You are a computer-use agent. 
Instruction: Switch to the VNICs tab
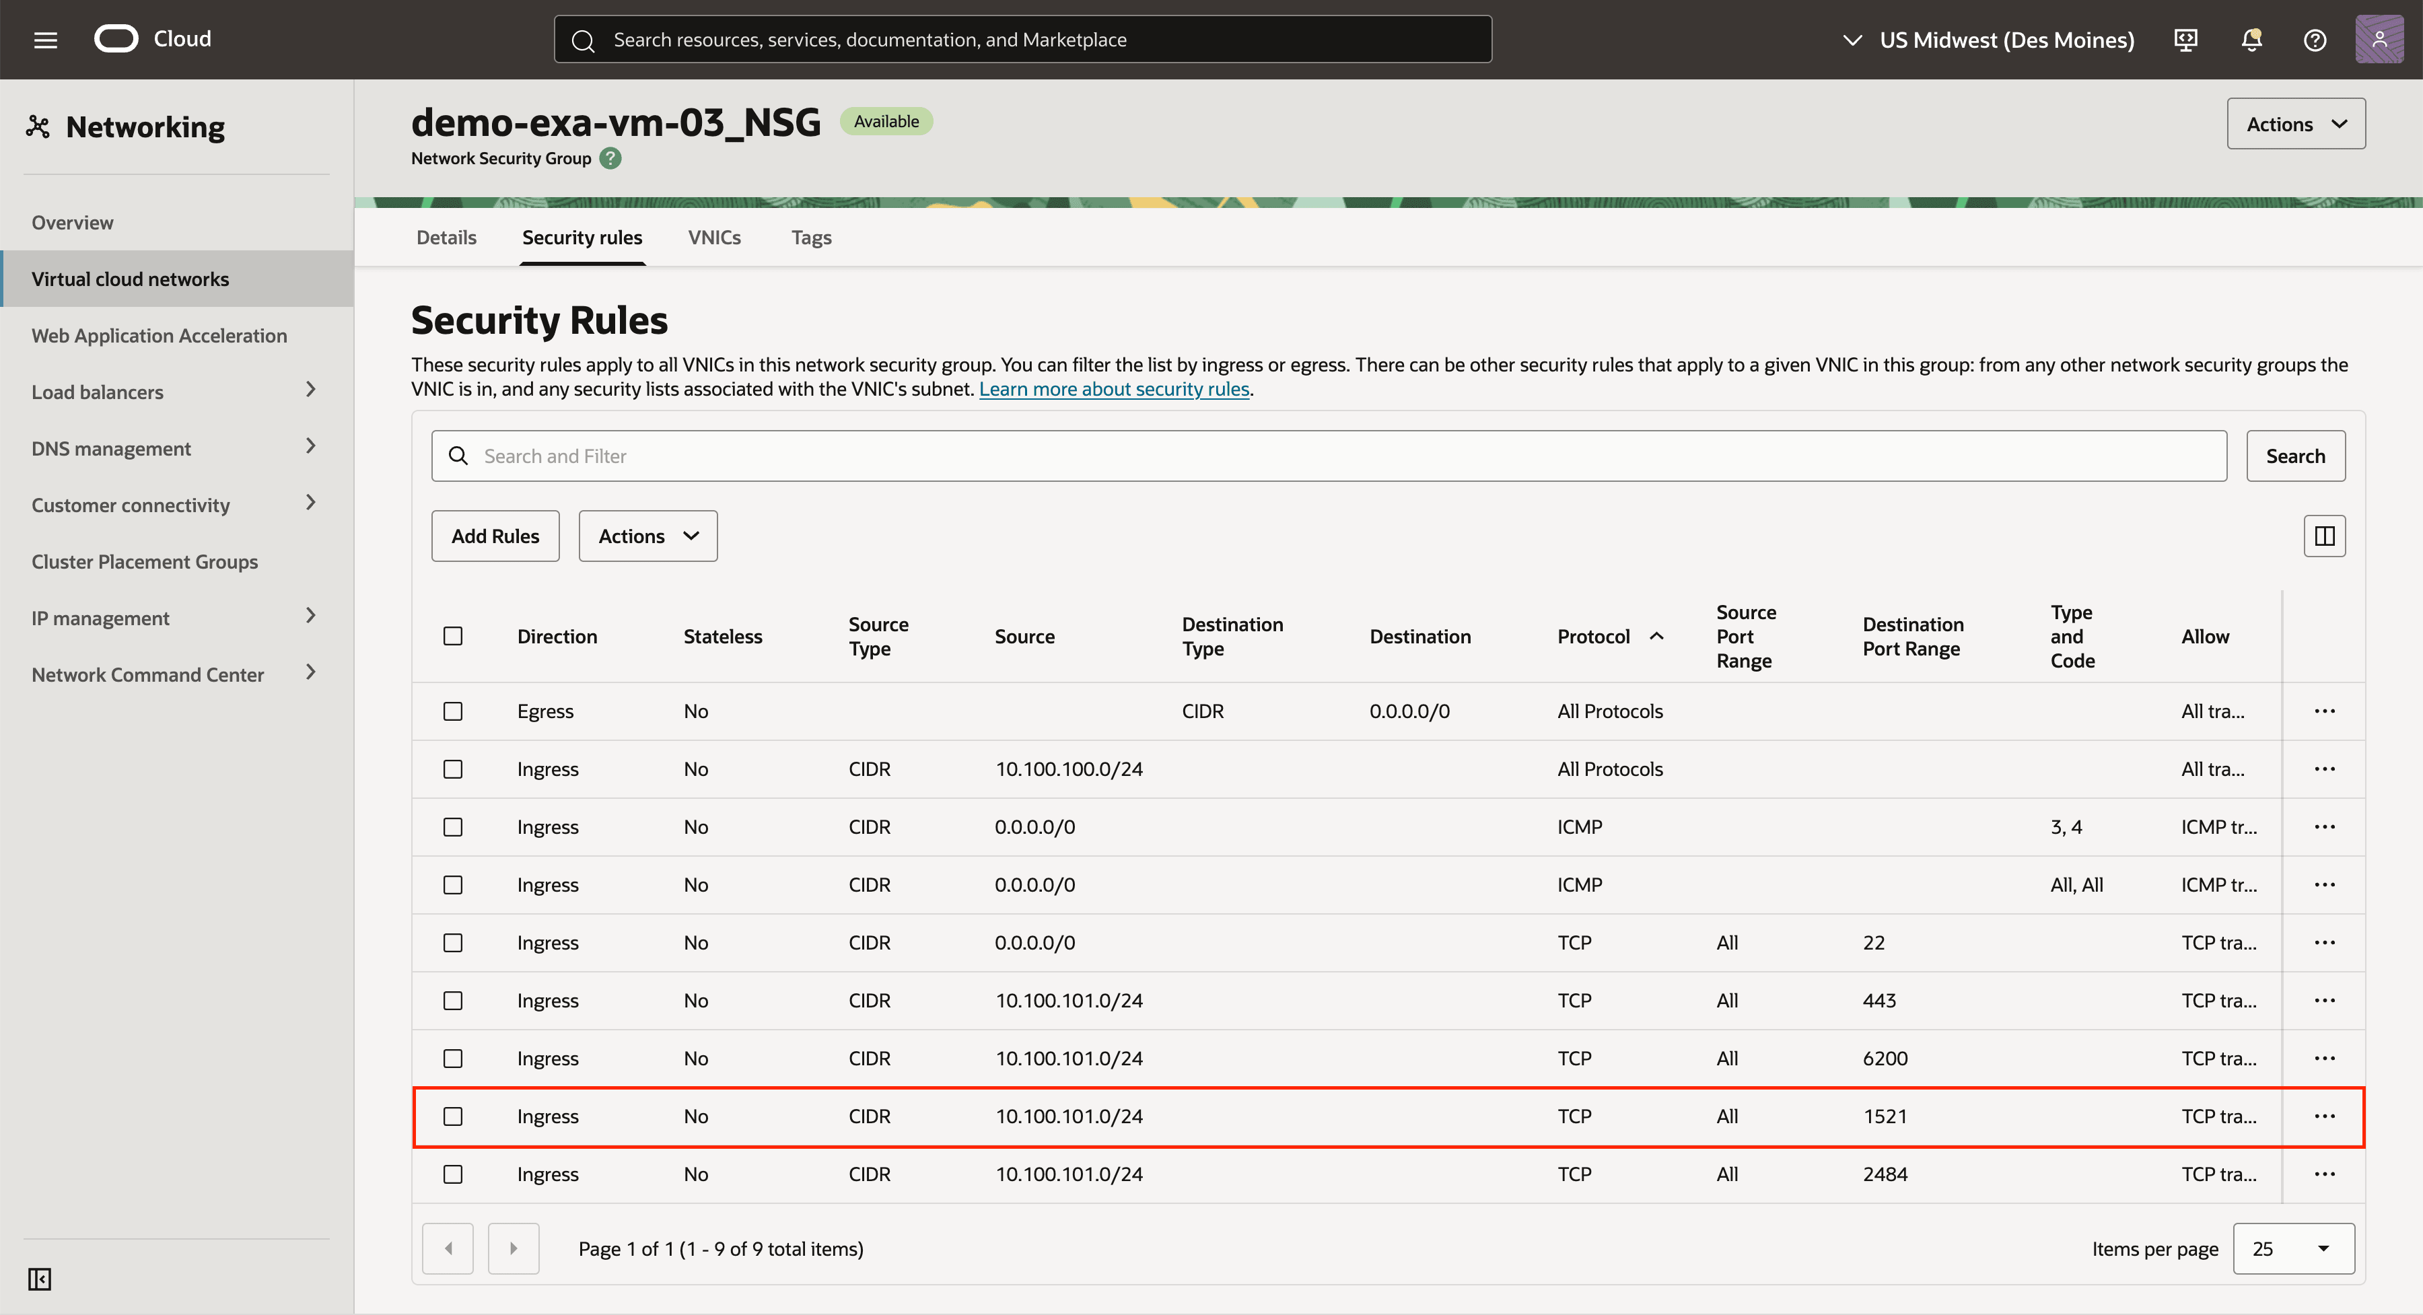(x=714, y=237)
